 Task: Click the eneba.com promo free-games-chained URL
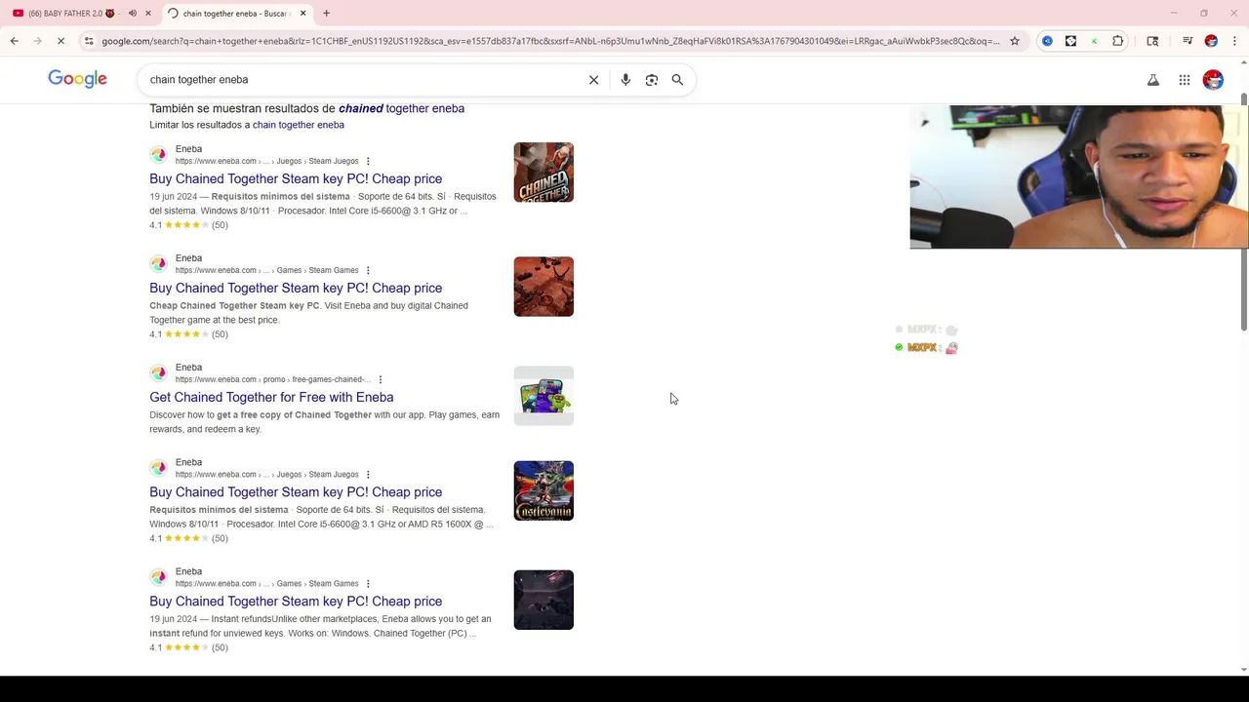pyautogui.click(x=272, y=379)
